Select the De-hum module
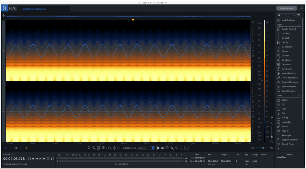The height and width of the screenshot is (169, 306). [284, 56]
